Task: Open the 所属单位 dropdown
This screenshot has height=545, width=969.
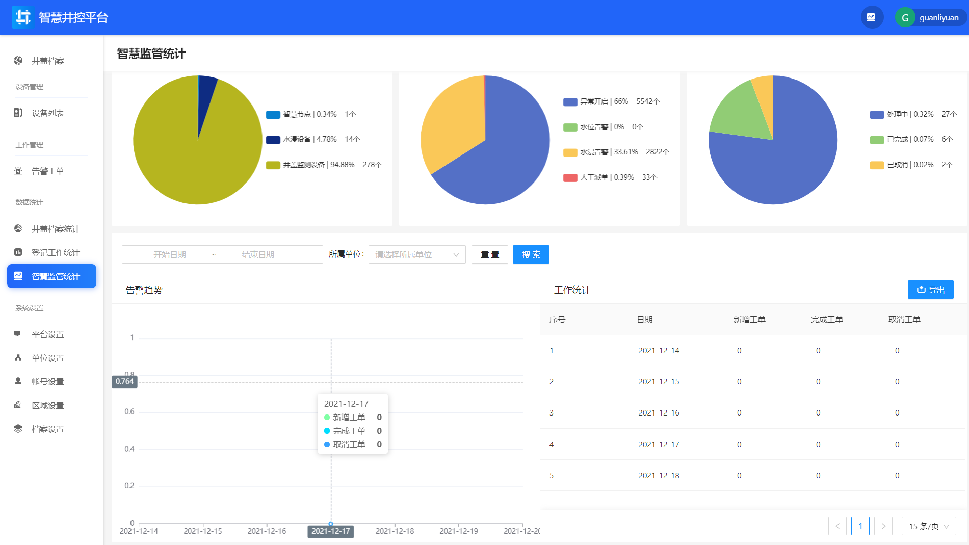Action: pos(416,254)
